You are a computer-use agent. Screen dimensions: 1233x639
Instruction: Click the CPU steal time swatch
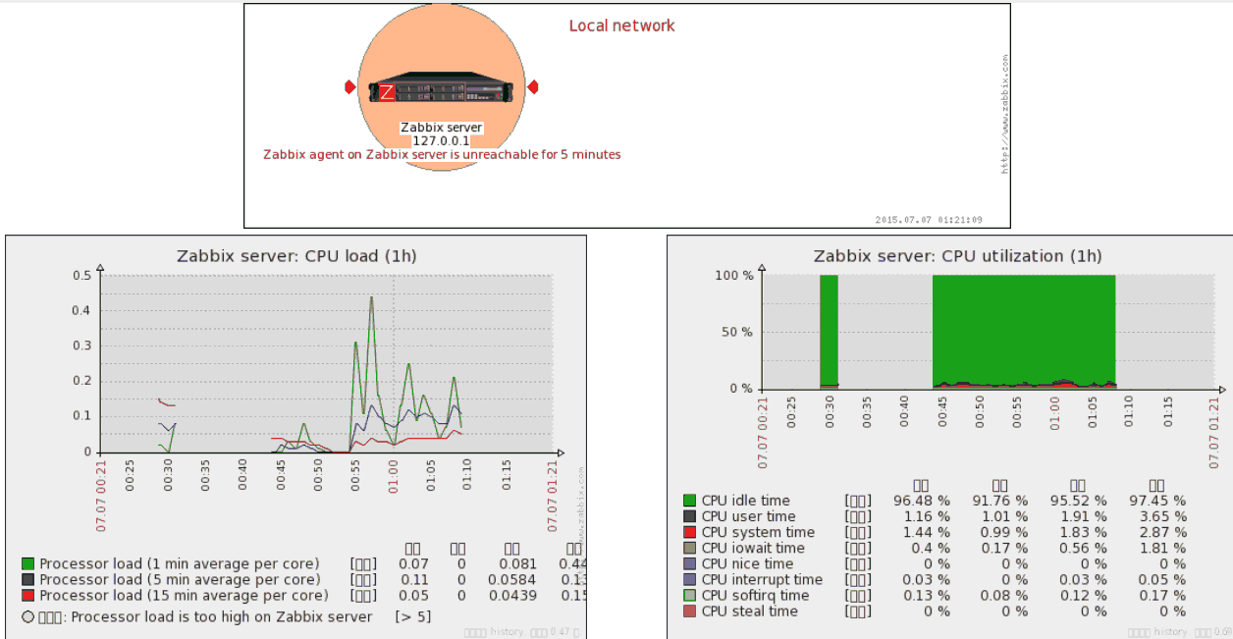click(x=689, y=612)
